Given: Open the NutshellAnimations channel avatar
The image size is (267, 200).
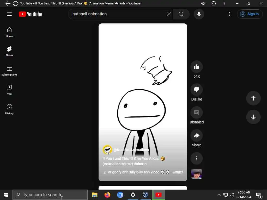Looking at the screenshot, I should click(107, 150).
